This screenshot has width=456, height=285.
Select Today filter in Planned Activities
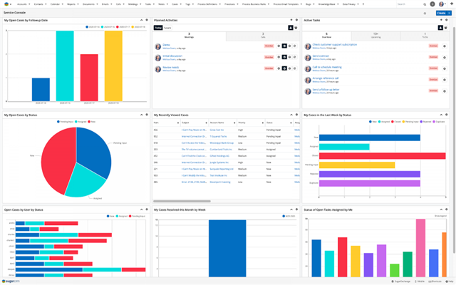[158, 28]
